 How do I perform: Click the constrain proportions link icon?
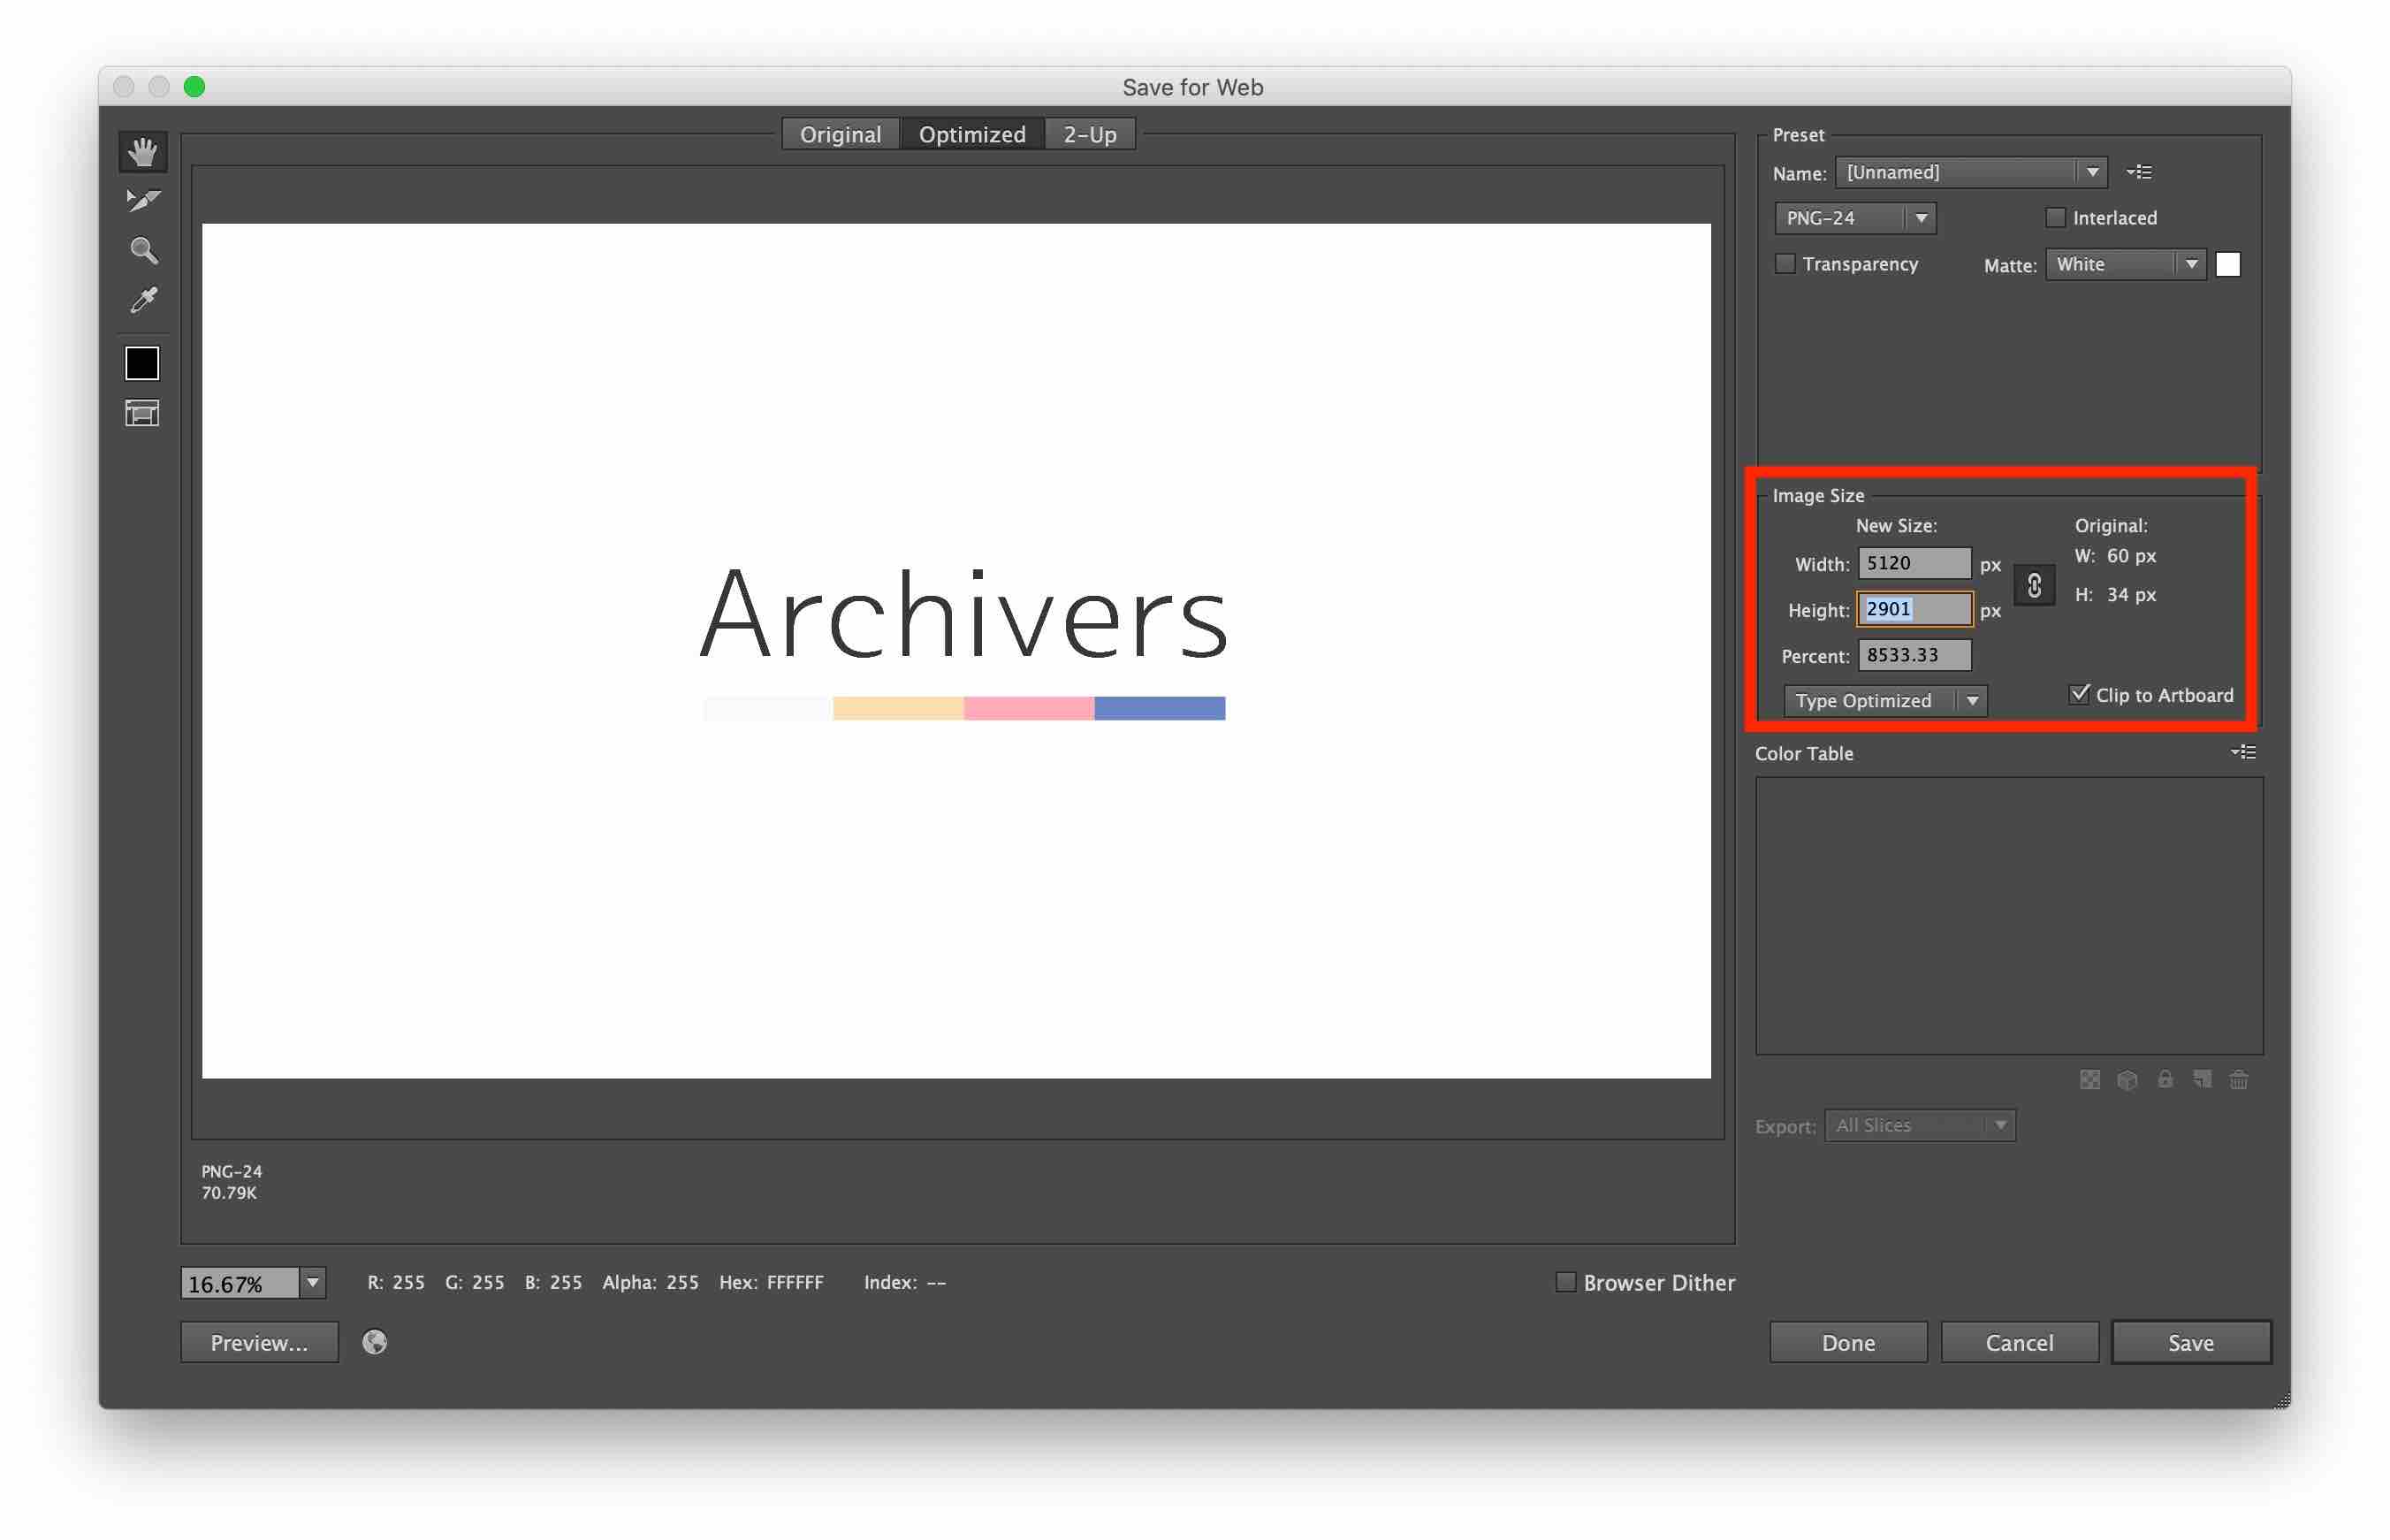[2033, 586]
